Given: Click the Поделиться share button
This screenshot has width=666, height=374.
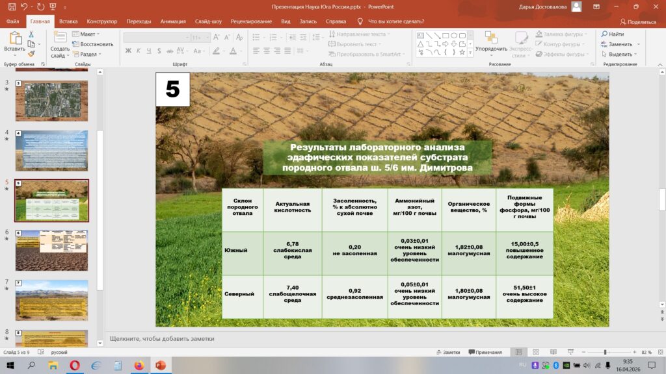Looking at the screenshot, I should click(x=637, y=21).
